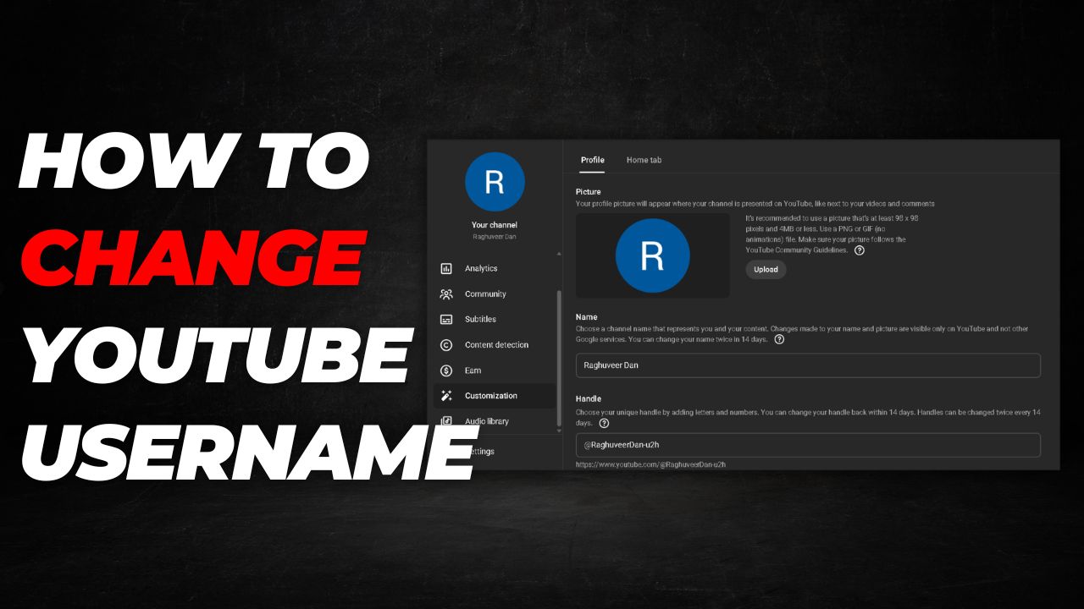
Task: Click the Raghuveer Dan name under Your channel
Action: coord(495,237)
